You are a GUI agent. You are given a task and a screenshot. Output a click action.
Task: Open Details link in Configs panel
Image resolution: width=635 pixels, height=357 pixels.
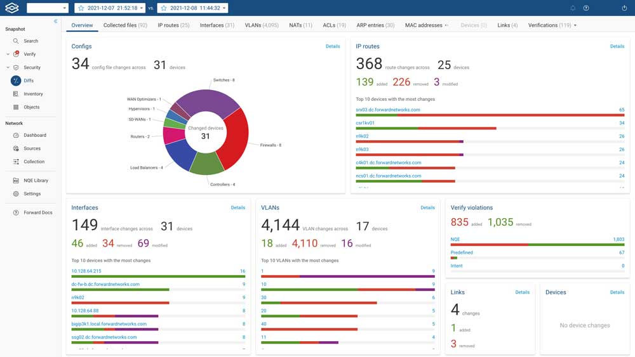333,46
